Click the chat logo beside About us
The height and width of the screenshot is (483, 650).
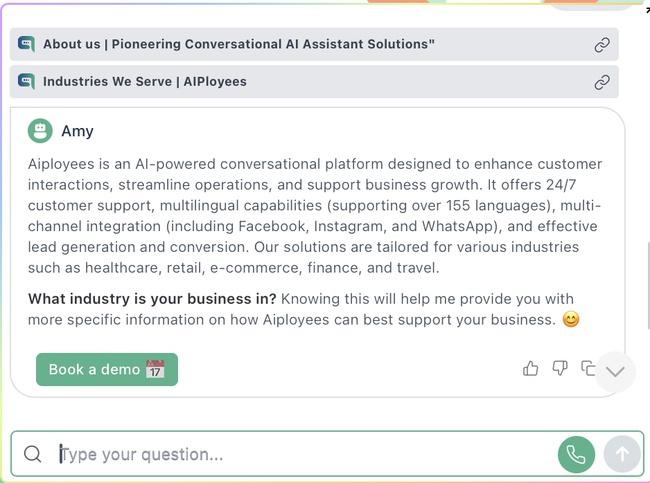(26, 44)
